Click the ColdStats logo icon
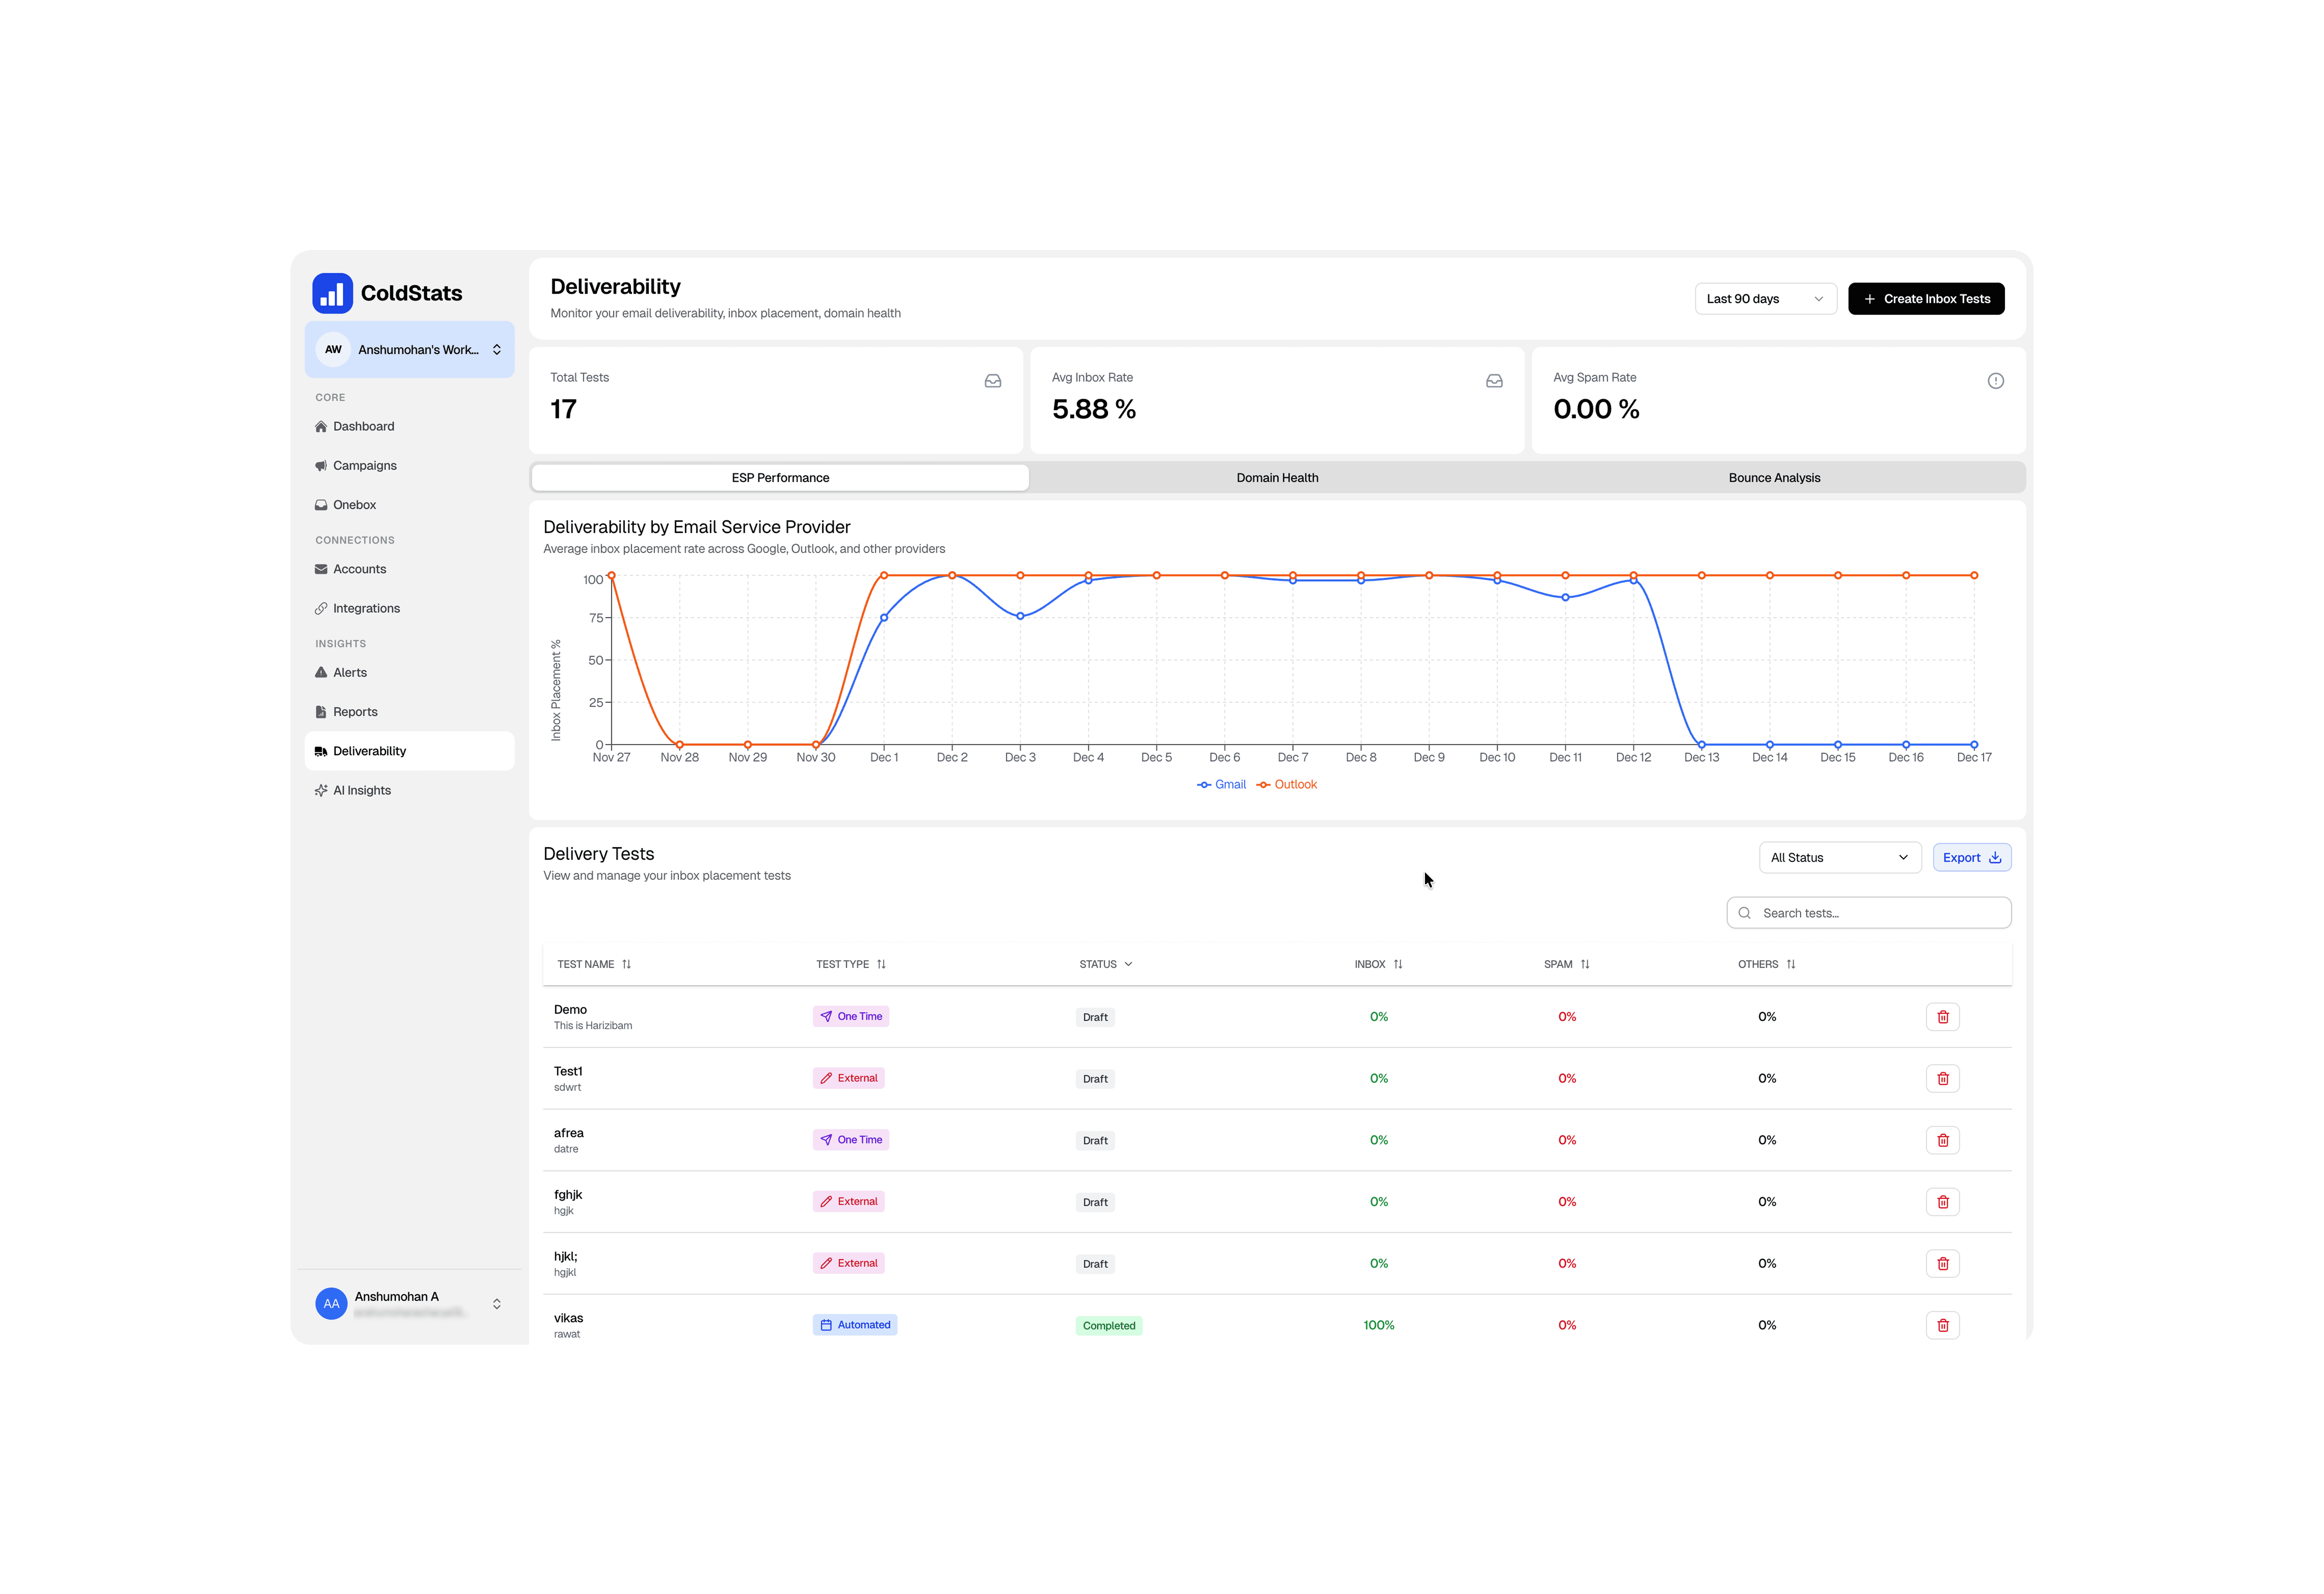2324x1594 pixels. pyautogui.click(x=332, y=293)
